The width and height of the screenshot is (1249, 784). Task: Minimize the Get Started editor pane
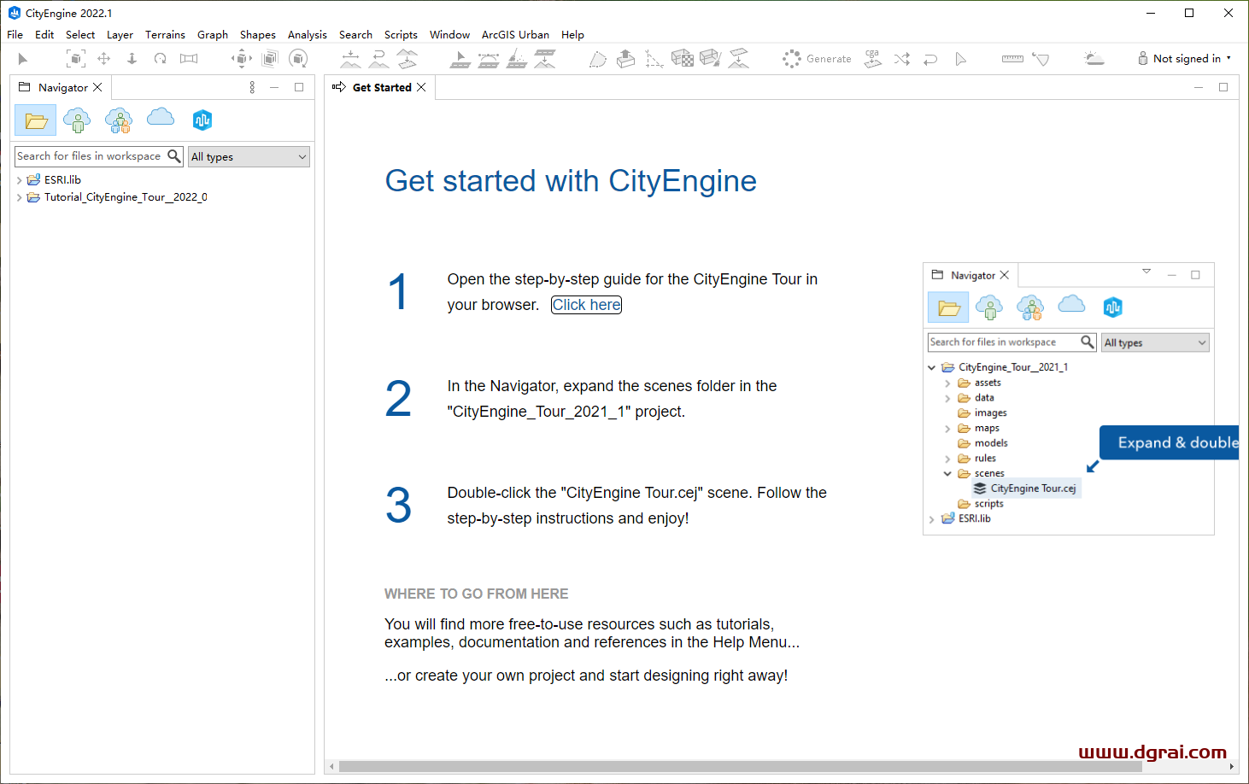tap(1199, 87)
